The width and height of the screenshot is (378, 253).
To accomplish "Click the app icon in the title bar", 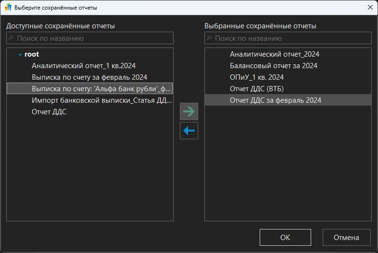I will [x=8, y=8].
